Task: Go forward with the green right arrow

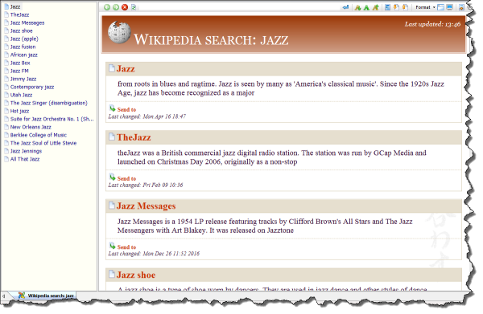Action: [x=116, y=7]
